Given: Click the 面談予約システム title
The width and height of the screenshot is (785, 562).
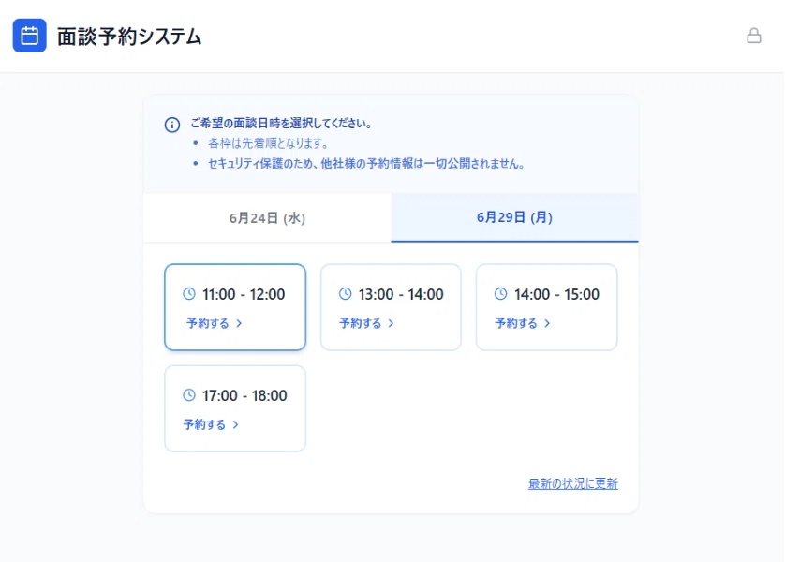Looking at the screenshot, I should (x=129, y=36).
